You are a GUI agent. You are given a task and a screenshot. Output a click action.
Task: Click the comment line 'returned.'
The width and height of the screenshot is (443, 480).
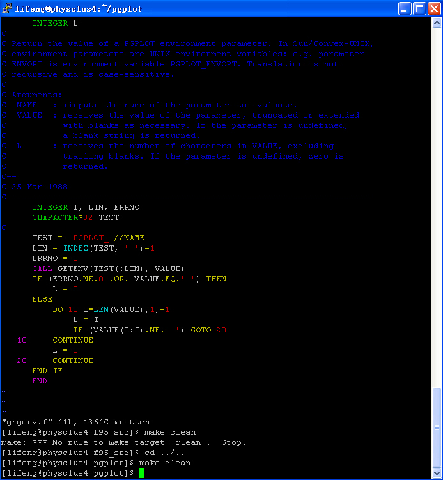[x=86, y=167]
